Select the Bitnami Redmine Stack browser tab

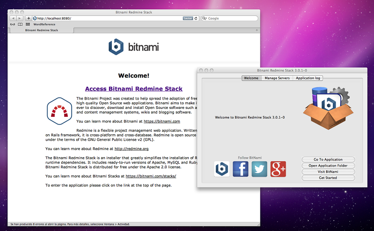pyautogui.click(x=42, y=30)
